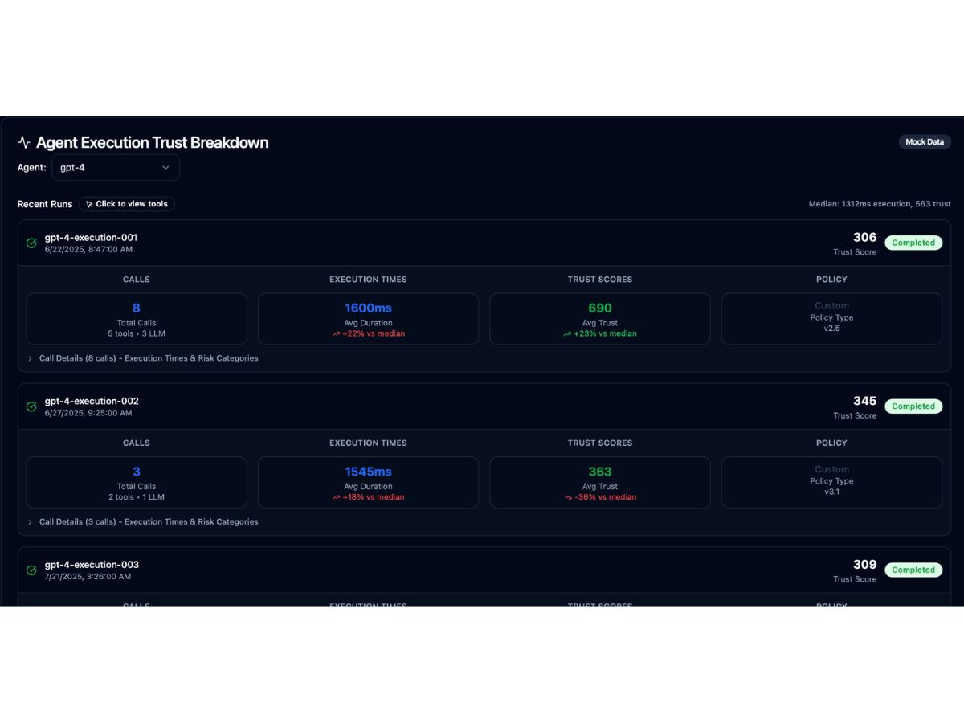Click the green check icon for gpt-4-execution-001
Screen dimensions: 964x723
[x=31, y=243]
